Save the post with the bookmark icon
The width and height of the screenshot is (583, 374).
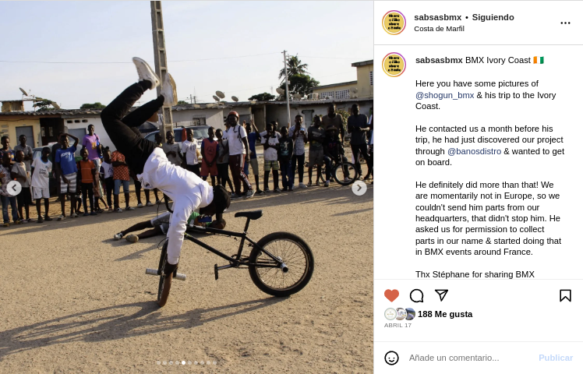tap(565, 295)
